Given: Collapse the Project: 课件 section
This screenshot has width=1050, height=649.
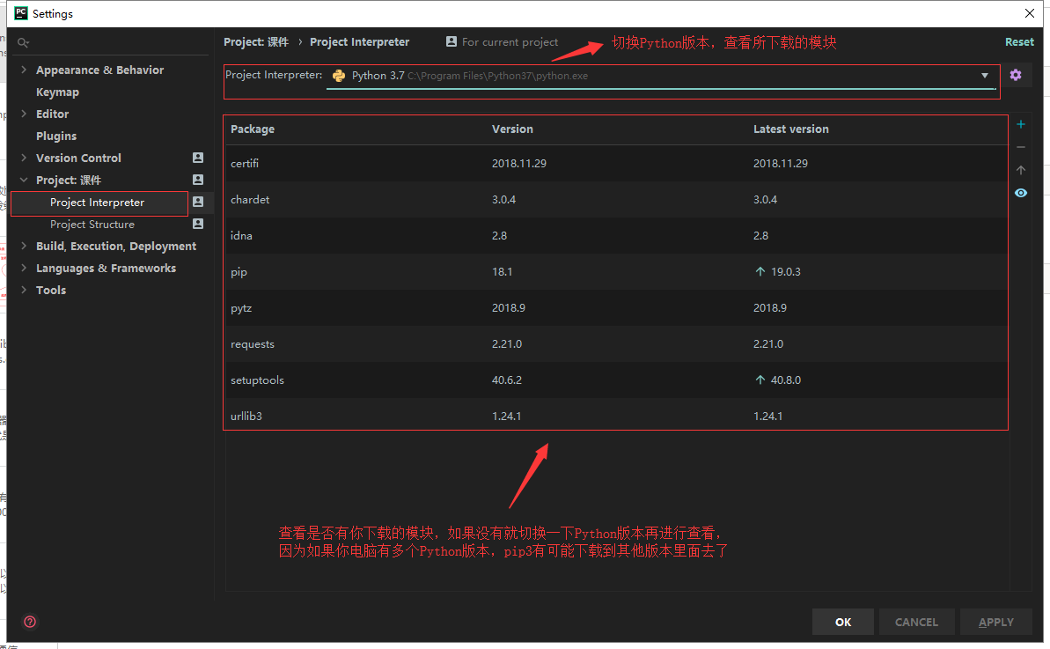Looking at the screenshot, I should click(24, 180).
